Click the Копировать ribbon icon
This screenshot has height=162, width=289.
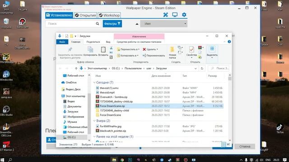click(x=90, y=49)
